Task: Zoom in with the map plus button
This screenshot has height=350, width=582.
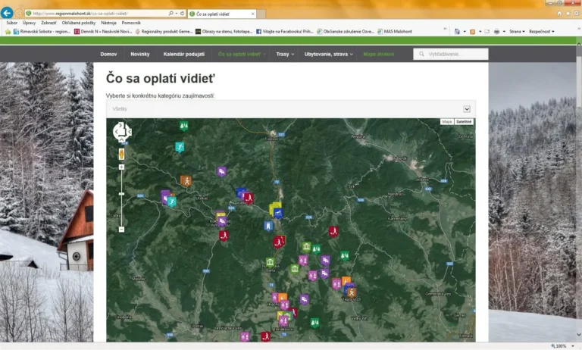Action: click(x=121, y=167)
